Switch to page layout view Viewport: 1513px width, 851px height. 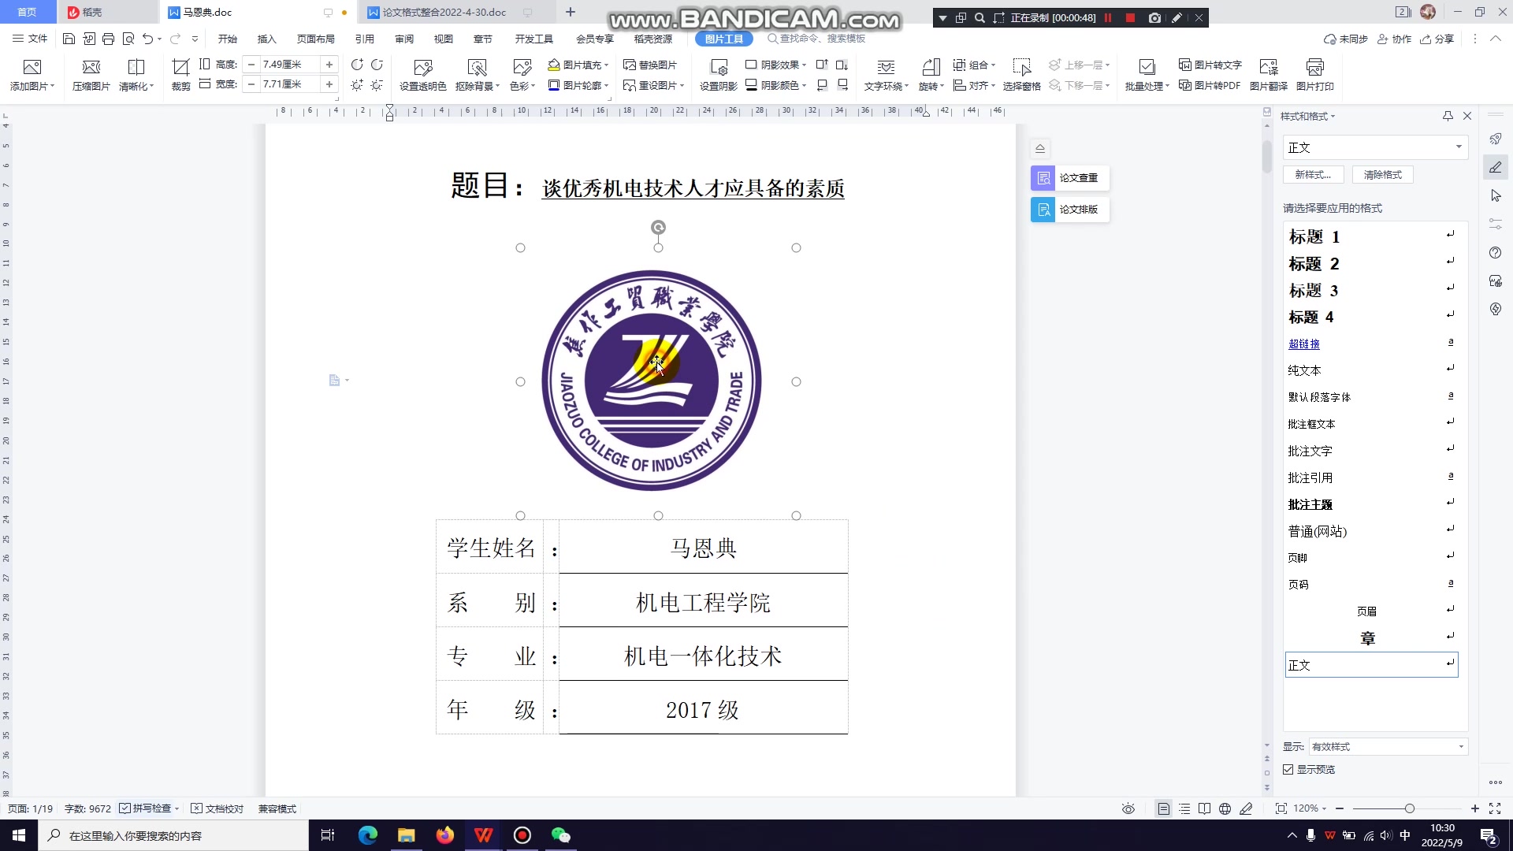pos(1163,808)
